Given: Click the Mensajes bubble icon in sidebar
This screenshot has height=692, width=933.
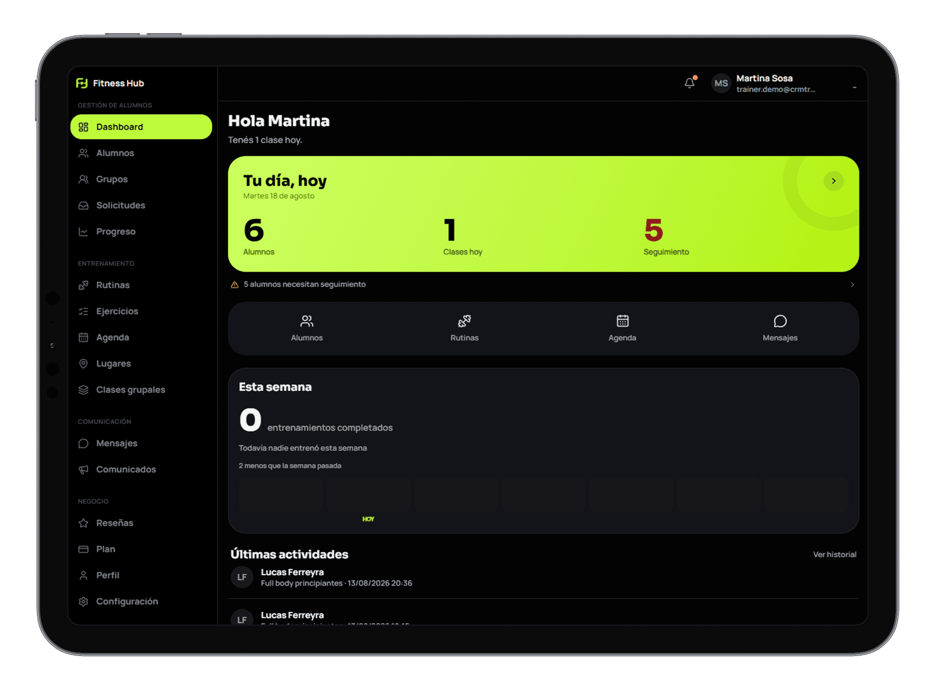Looking at the screenshot, I should 84,443.
